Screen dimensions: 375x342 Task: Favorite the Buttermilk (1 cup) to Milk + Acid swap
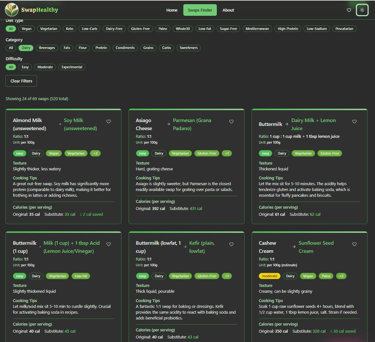coord(109,244)
